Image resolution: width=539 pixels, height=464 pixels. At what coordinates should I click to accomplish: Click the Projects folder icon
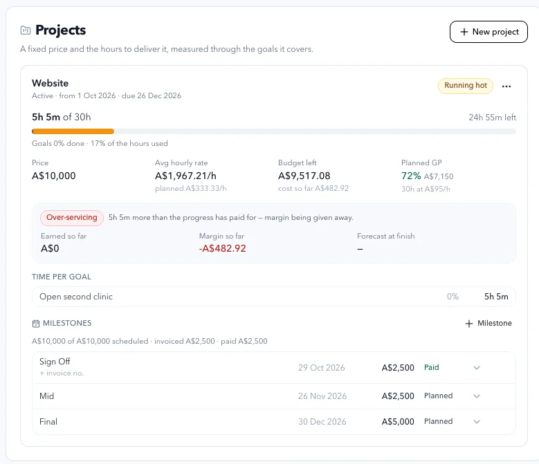click(26, 30)
